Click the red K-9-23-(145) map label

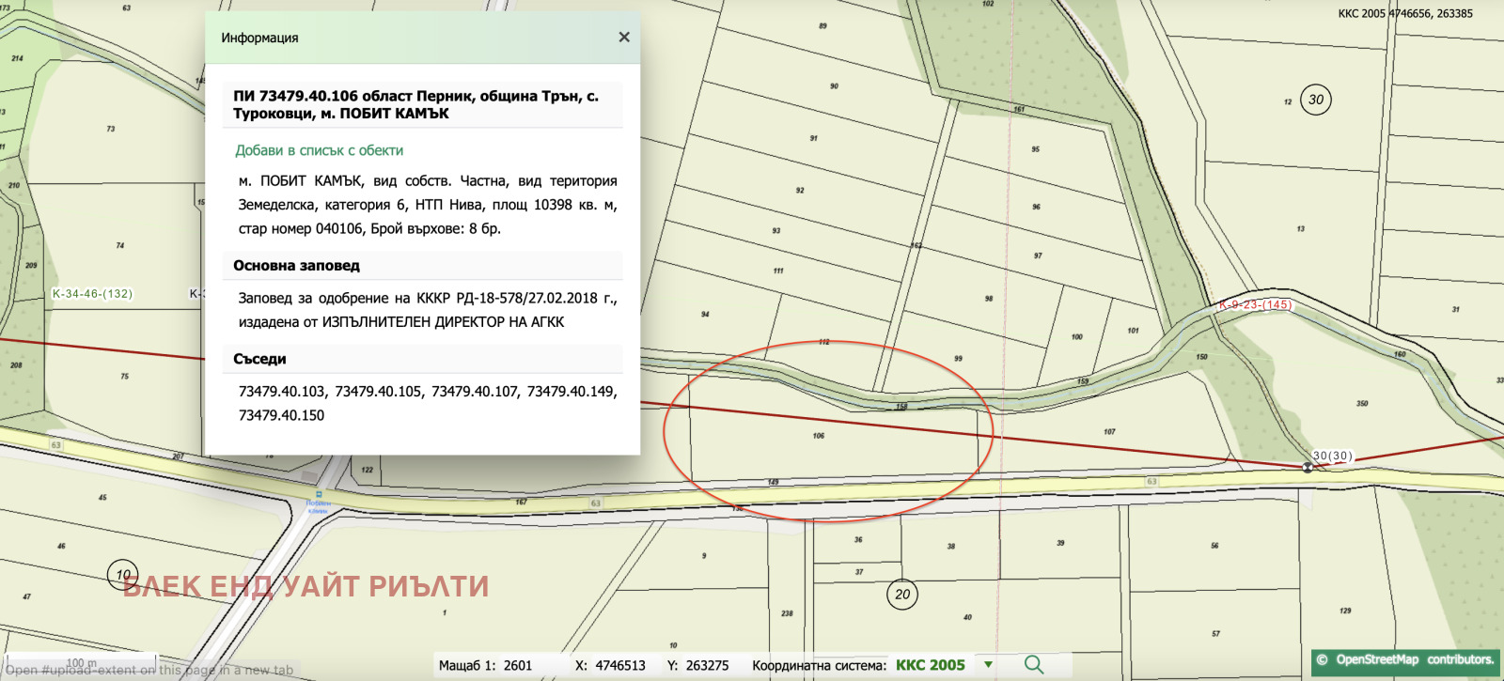pyautogui.click(x=1255, y=304)
